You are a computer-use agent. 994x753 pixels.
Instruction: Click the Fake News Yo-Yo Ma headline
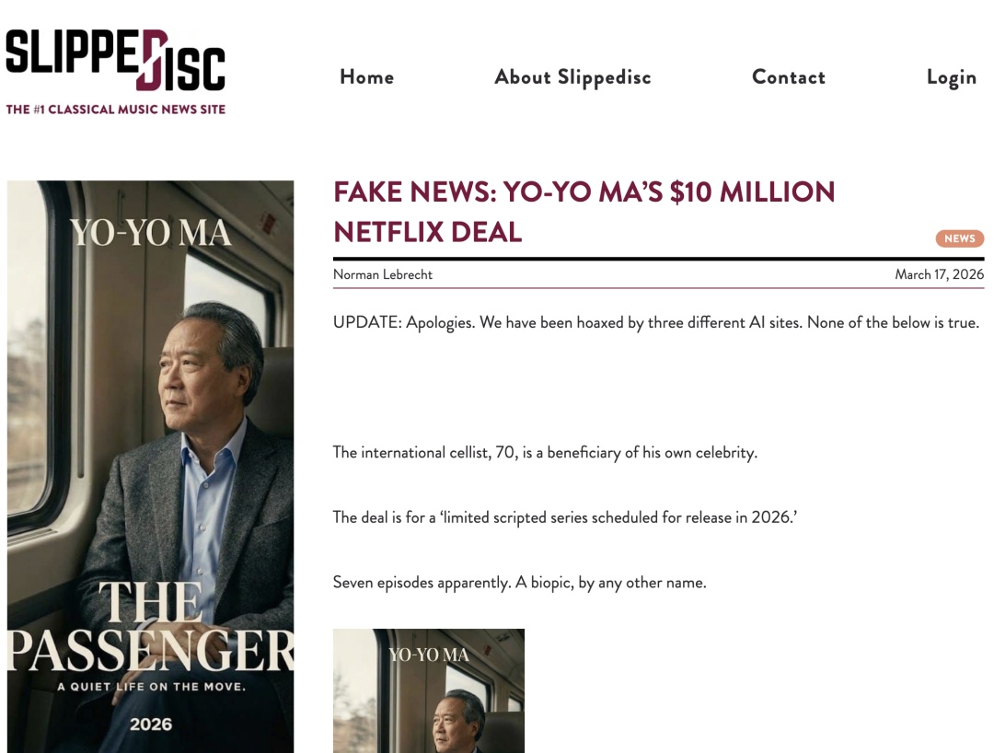(584, 212)
